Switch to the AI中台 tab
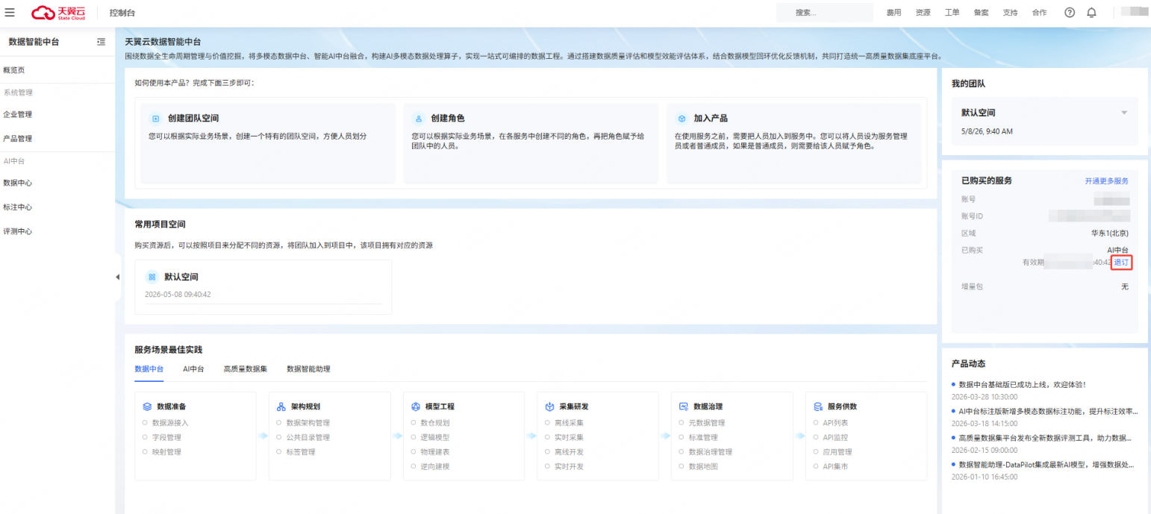This screenshot has width=1151, height=514. tap(193, 369)
